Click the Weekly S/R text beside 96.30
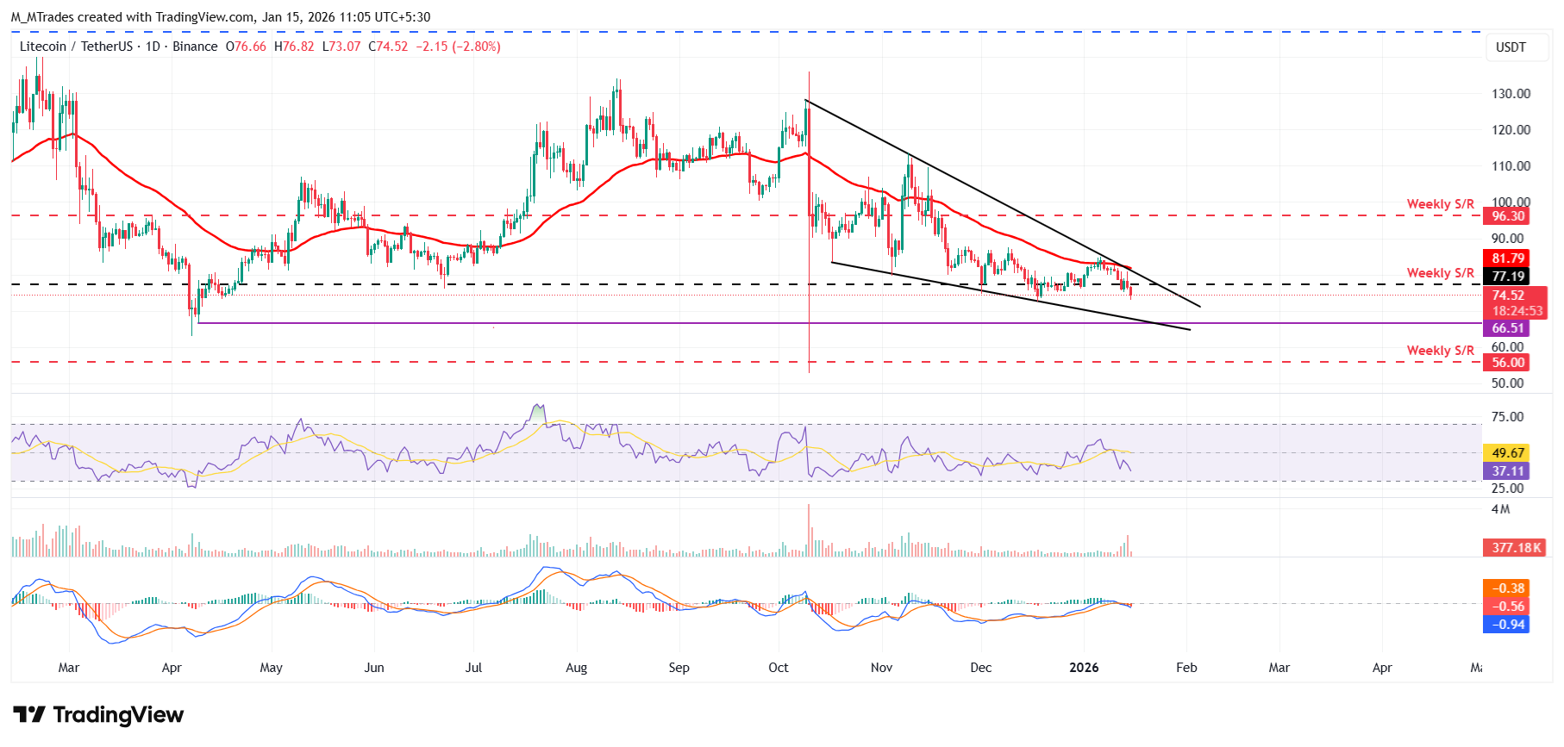Screen dimensions: 1564x747 click(x=1440, y=204)
